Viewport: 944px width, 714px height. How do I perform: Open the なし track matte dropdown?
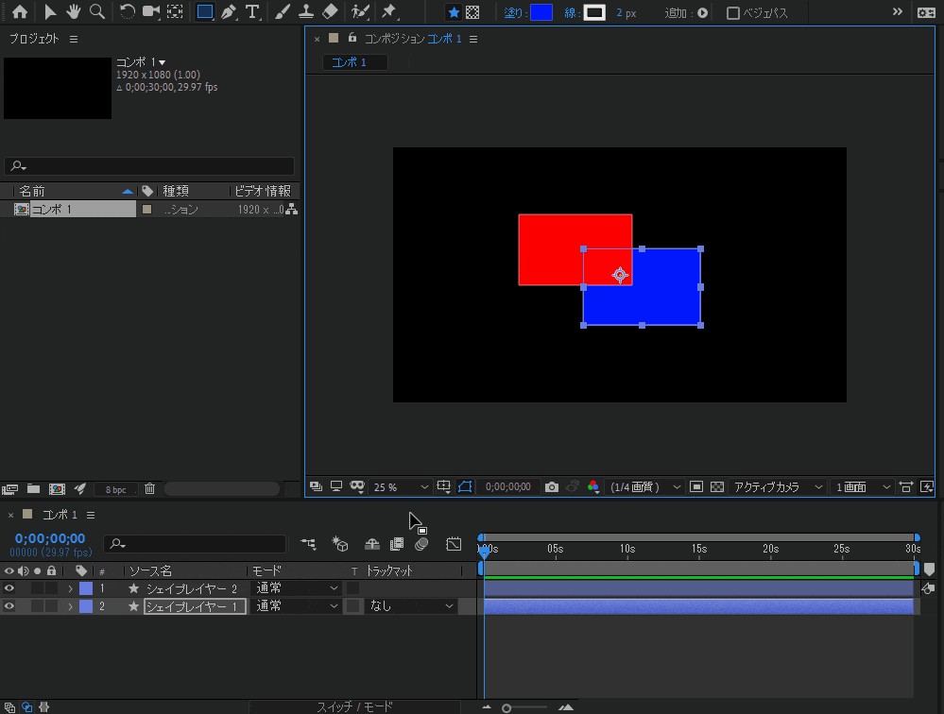click(x=409, y=605)
